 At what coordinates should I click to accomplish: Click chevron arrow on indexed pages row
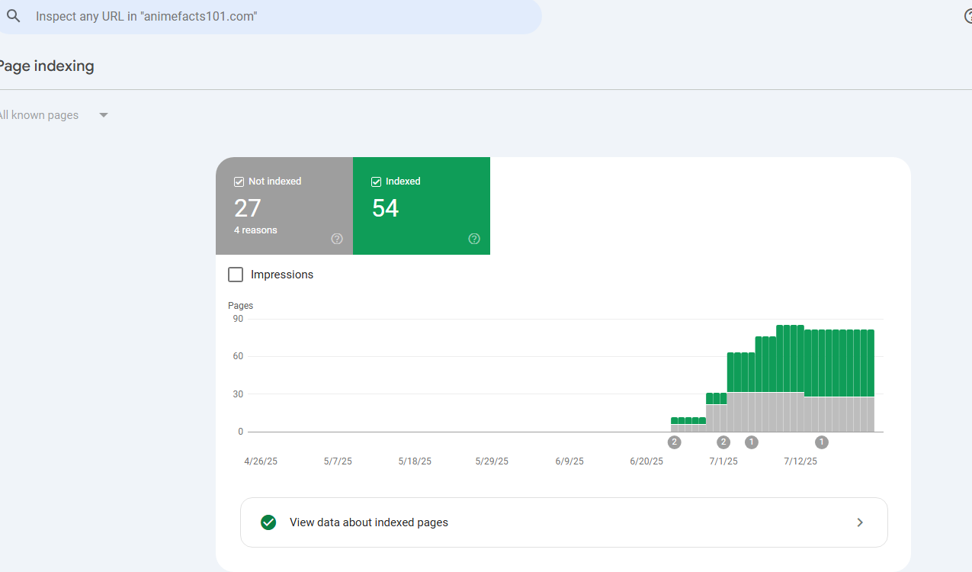point(860,522)
